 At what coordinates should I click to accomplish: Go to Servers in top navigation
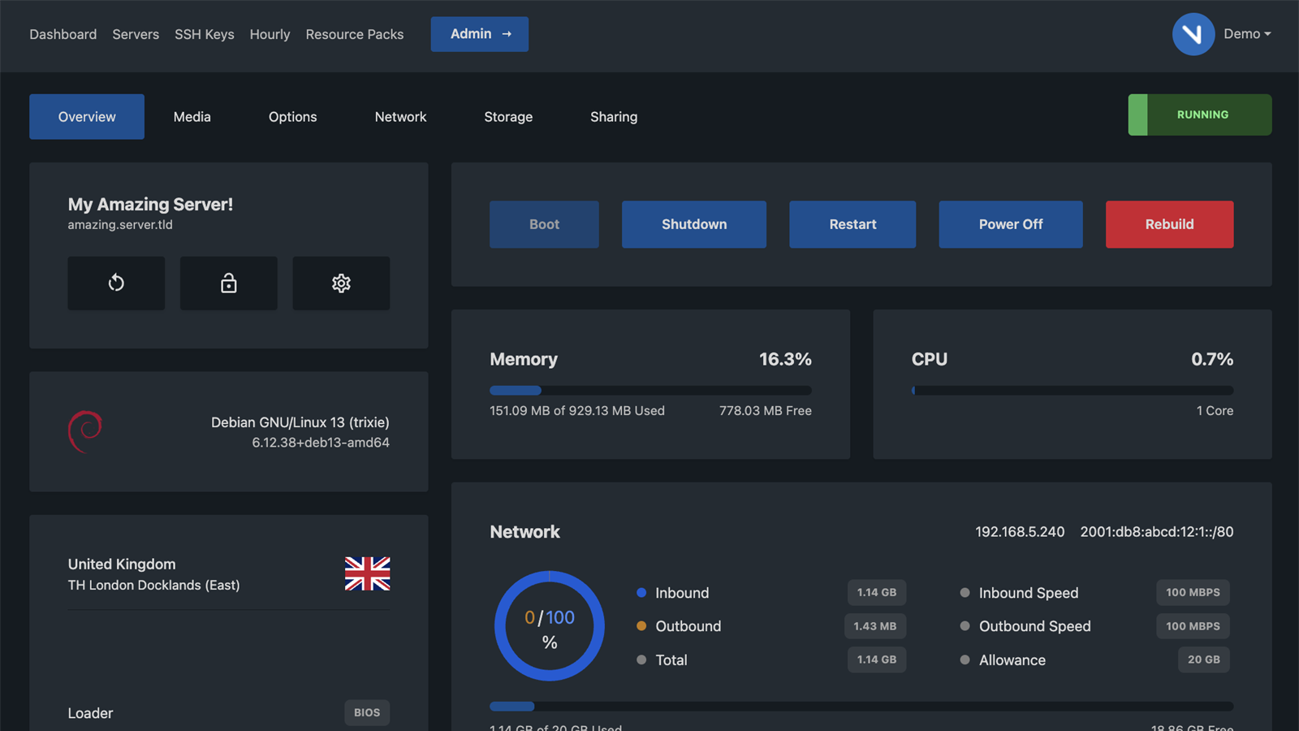click(136, 34)
